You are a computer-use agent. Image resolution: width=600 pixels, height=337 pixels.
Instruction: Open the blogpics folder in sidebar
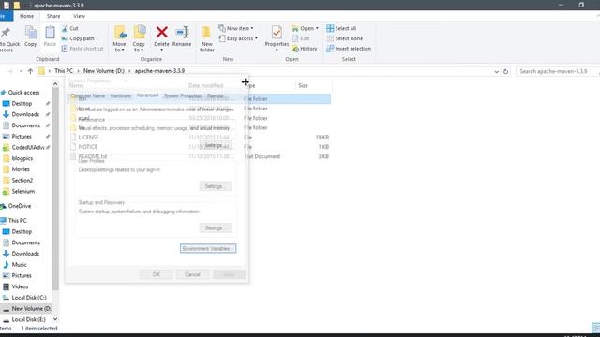click(x=22, y=158)
